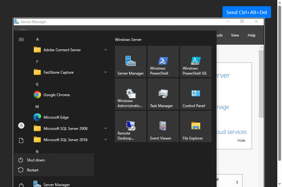The width and height of the screenshot is (282, 187).
Task: Click the Server Manager tile
Action: [x=130, y=62]
